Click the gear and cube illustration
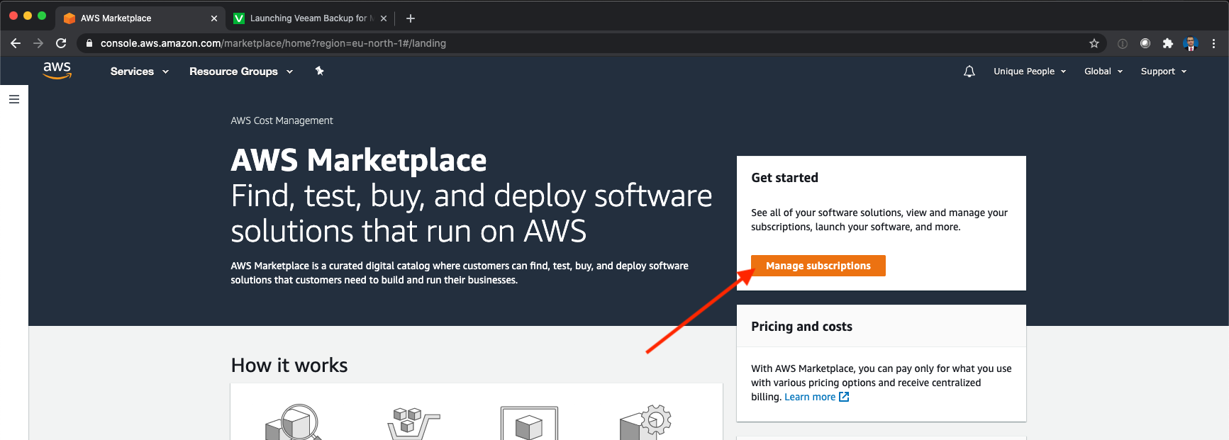1229x440 pixels. 645,422
